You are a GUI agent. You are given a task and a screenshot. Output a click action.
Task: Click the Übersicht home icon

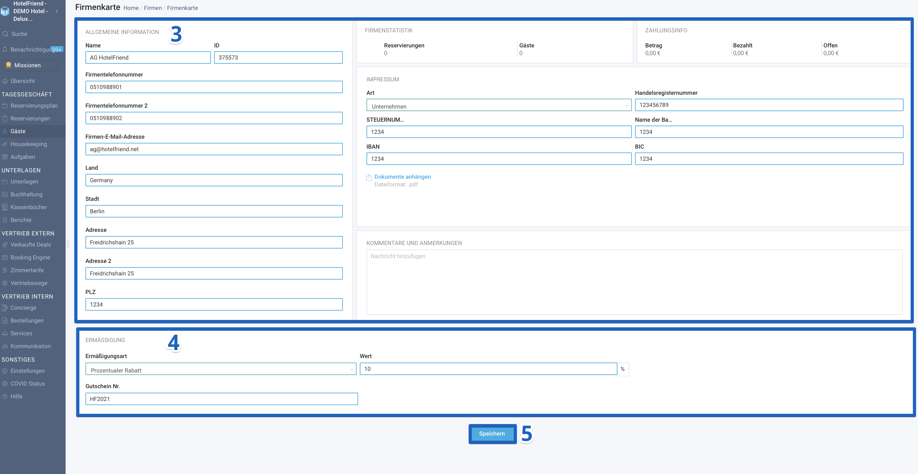point(5,81)
